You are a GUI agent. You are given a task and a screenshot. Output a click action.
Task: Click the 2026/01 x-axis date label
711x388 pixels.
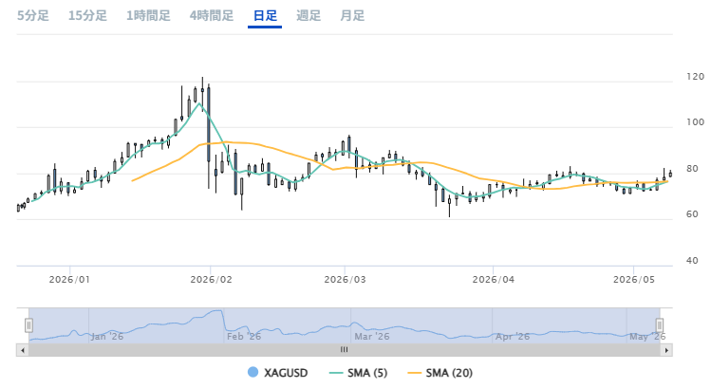click(x=69, y=279)
